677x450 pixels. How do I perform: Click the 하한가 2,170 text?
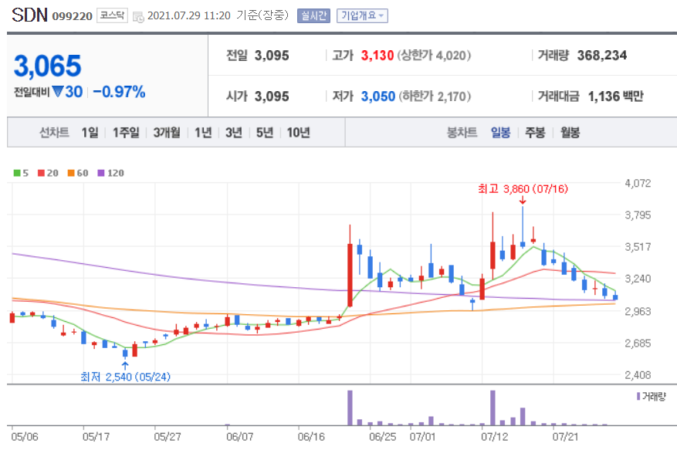click(x=435, y=96)
